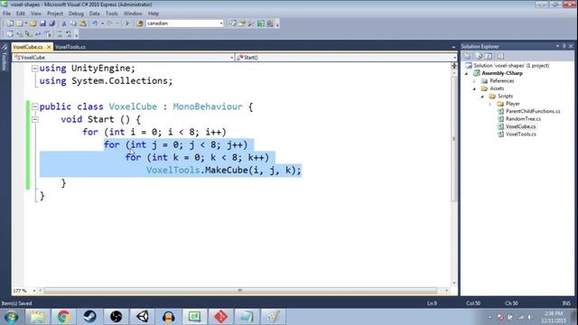Open the Window menu
This screenshot has width=578, height=325.
click(x=133, y=14)
